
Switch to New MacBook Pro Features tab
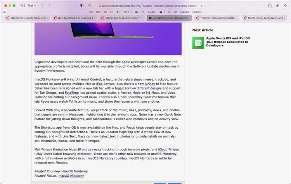pyautogui.click(x=74, y=18)
